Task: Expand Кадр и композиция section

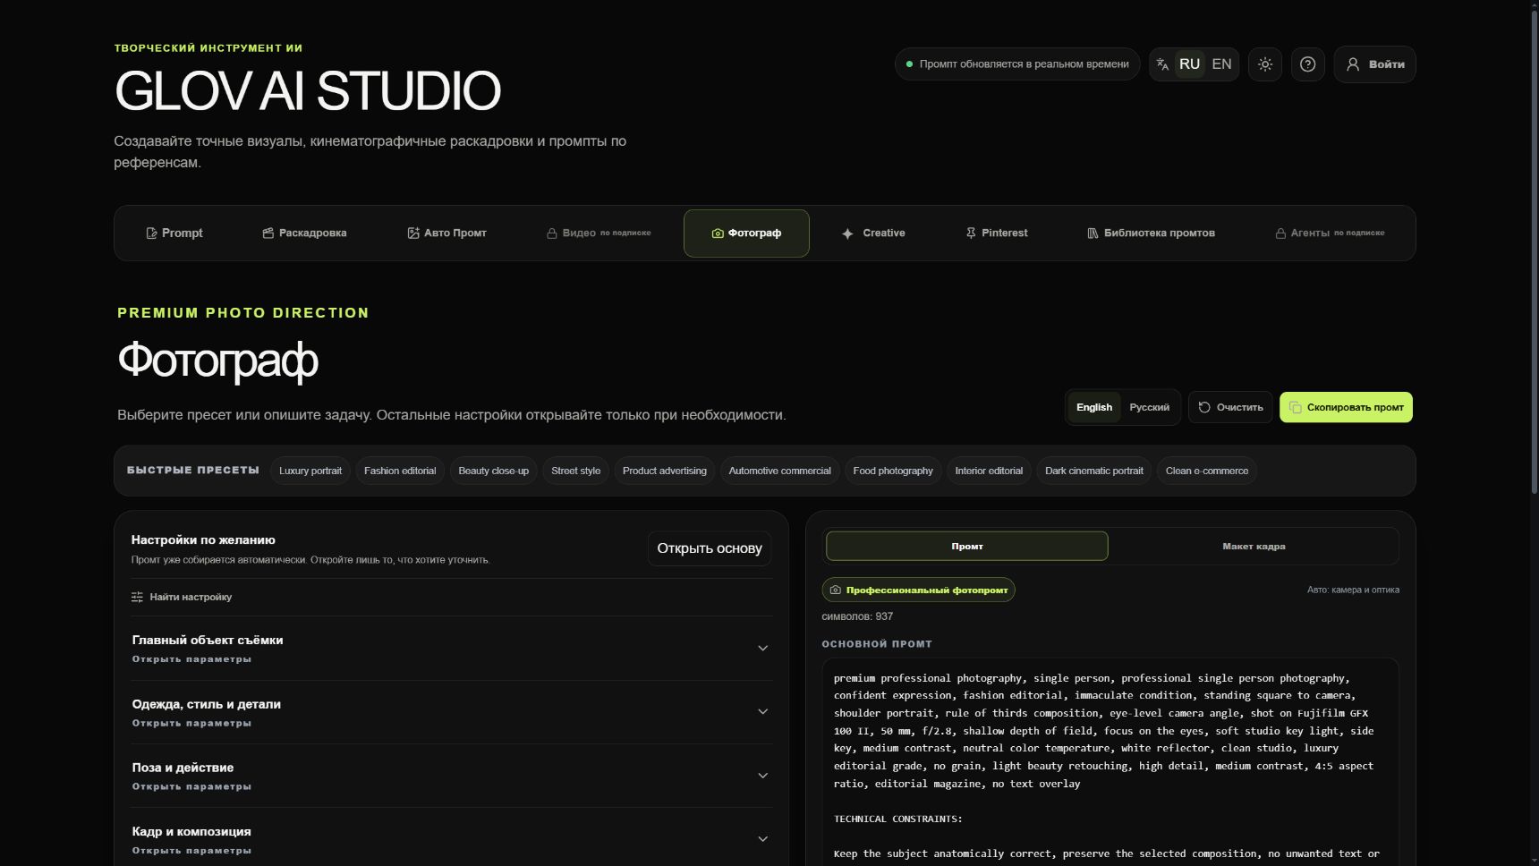Action: coord(451,839)
